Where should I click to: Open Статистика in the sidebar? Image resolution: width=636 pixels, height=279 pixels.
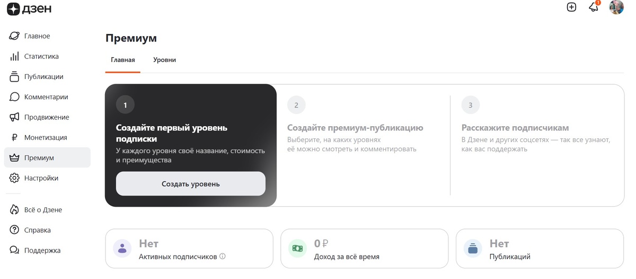point(47,56)
